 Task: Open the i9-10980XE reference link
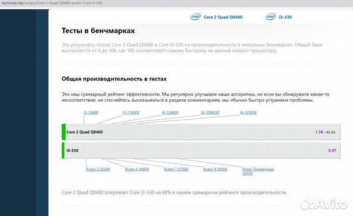[x=210, y=112]
